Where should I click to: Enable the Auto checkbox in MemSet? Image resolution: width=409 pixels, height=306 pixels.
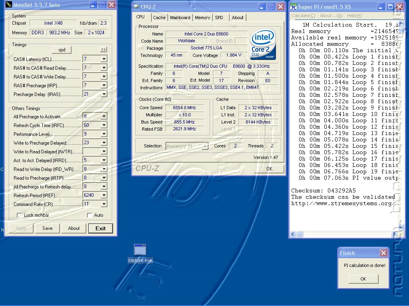[89, 215]
